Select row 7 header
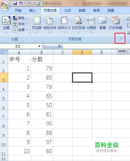Screen dimensions: 130x161 coord(4,114)
